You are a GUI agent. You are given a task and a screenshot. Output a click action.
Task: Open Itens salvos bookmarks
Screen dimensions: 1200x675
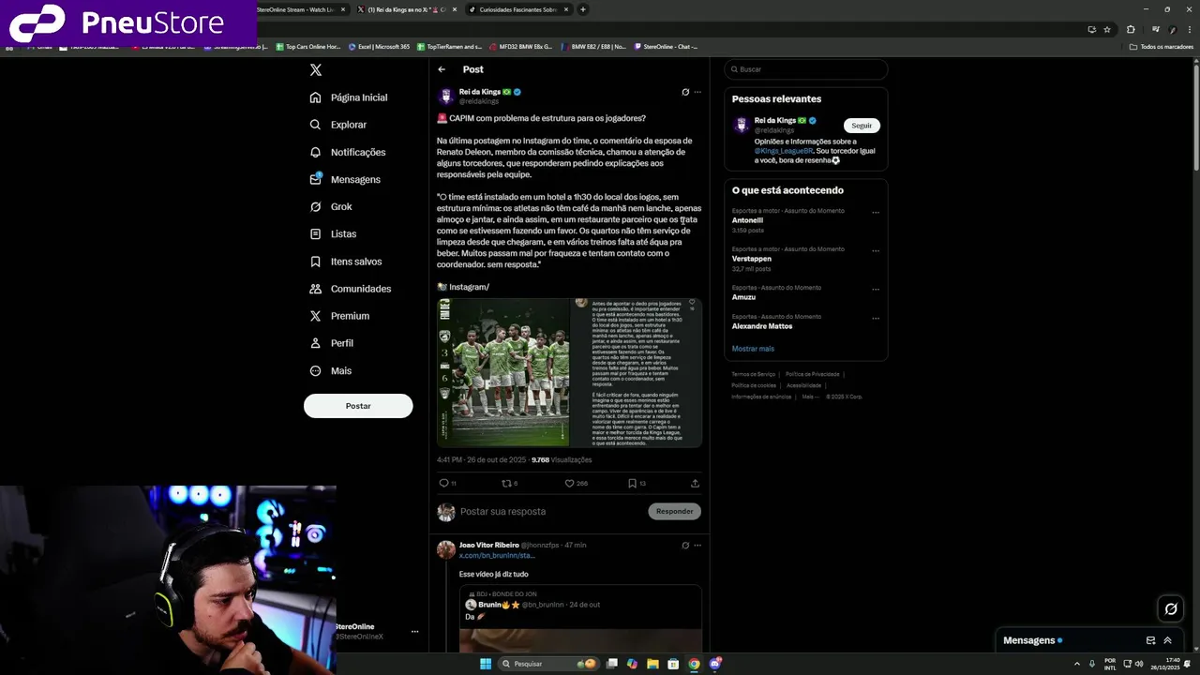345,262
